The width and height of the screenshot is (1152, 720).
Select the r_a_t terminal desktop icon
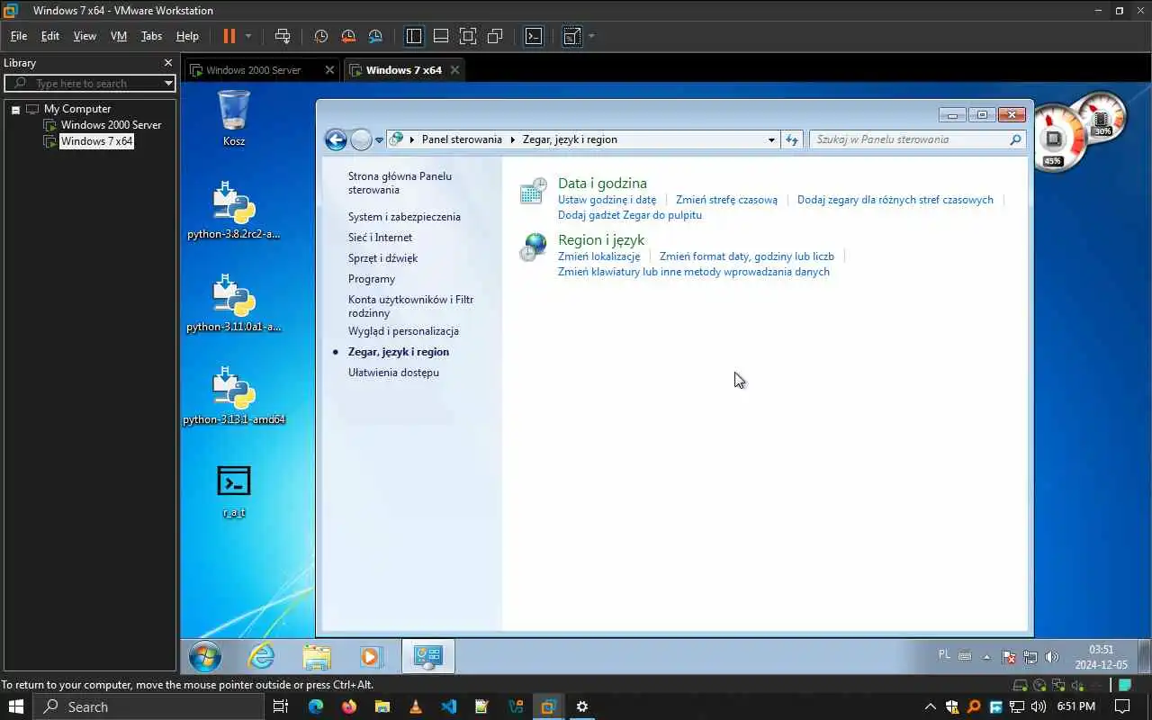coord(234,491)
